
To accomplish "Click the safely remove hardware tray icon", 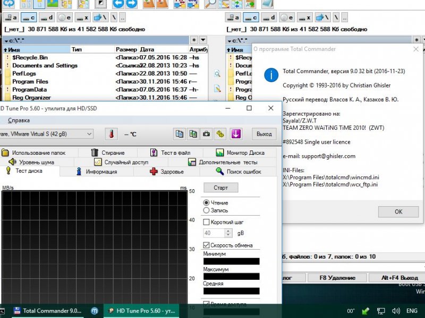I will tap(365, 311).
